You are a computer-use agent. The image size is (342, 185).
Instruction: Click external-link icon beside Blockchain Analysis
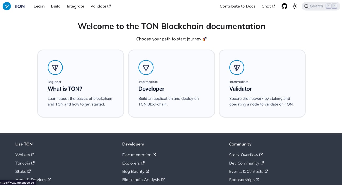[163, 179]
